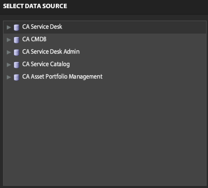Select the CA CMDB data source label
Image resolution: width=208 pixels, height=188 pixels.
[x=34, y=39]
